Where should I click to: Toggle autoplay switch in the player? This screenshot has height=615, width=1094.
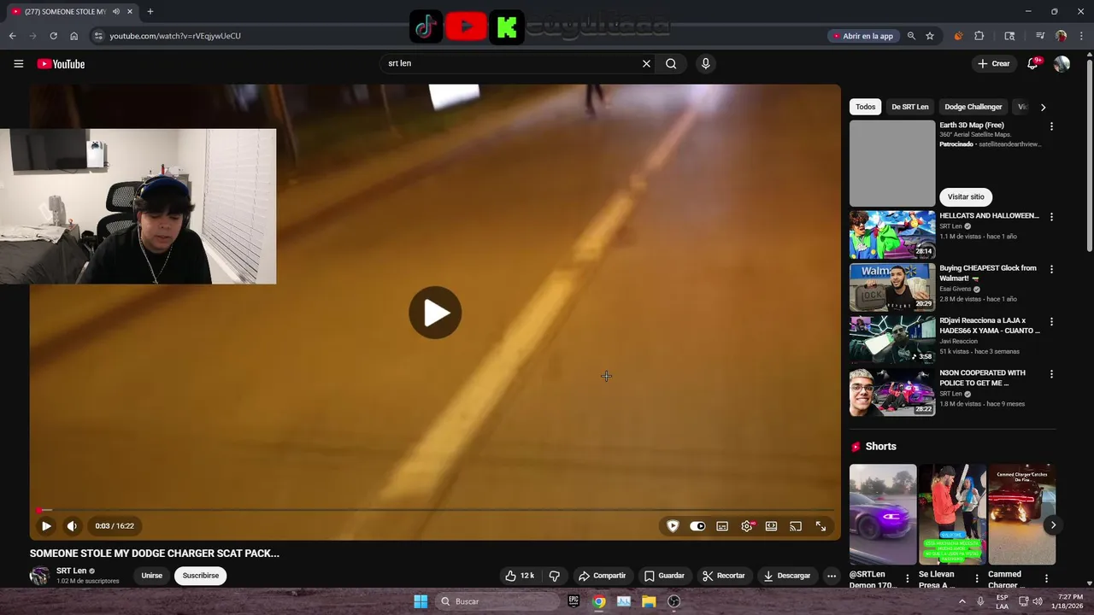tap(697, 526)
